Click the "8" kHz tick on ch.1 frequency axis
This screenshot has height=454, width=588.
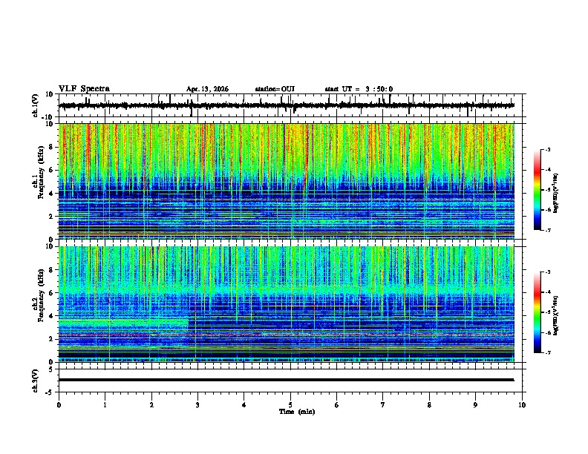click(51, 147)
